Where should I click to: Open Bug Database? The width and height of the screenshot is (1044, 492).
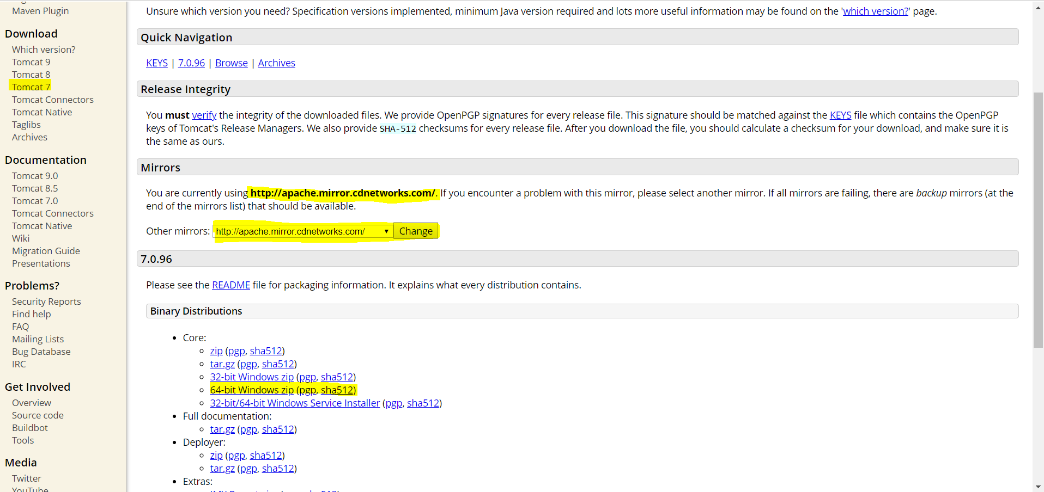[x=41, y=352]
